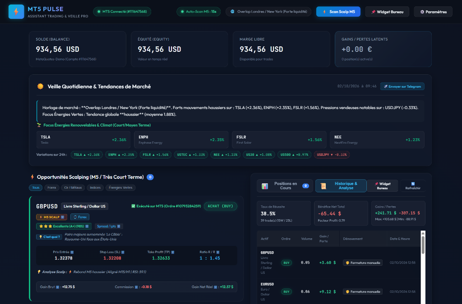Screen dimensions: 462x304
Task: Click the Stop Loss (SL) info icon
Action: [x=123, y=252]
